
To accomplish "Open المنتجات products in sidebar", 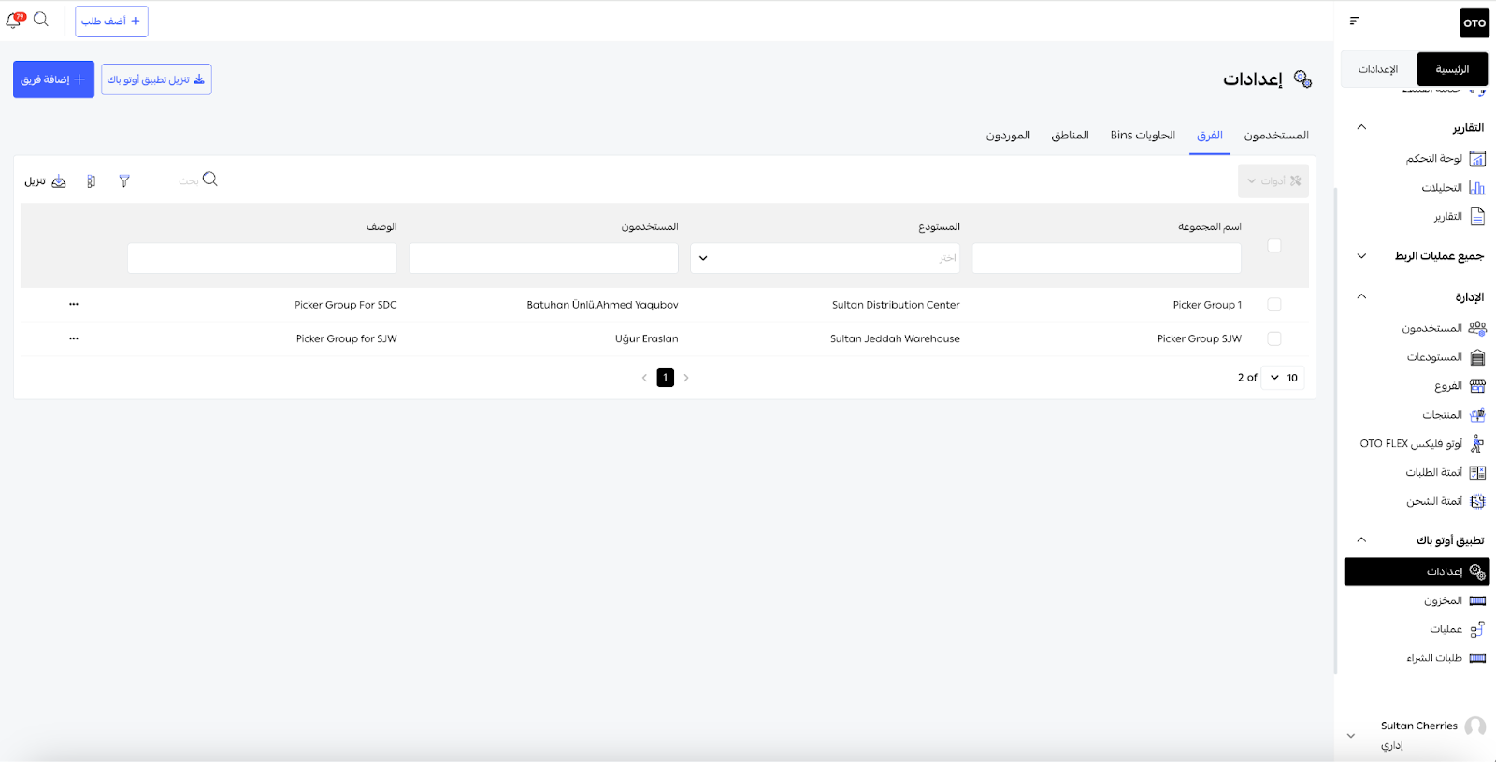I will [x=1454, y=415].
